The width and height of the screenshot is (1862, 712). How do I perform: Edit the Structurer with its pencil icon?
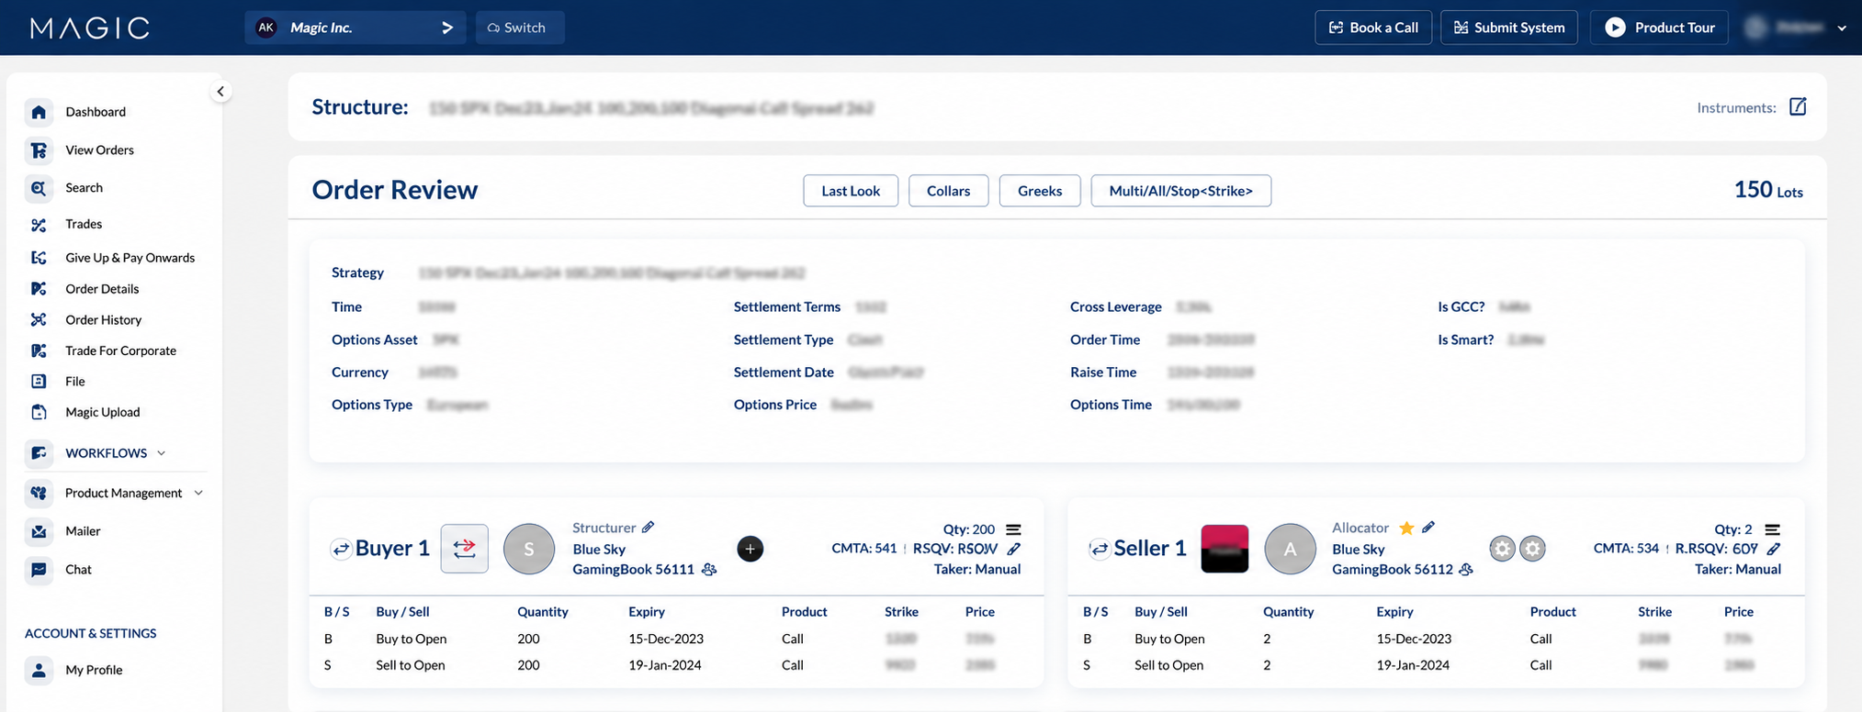coord(649,528)
